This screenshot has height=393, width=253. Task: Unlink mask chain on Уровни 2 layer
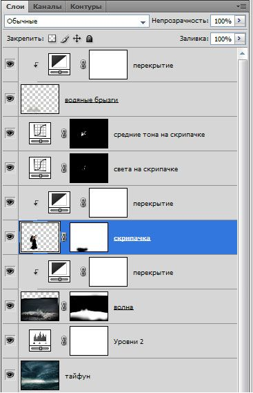pos(64,341)
